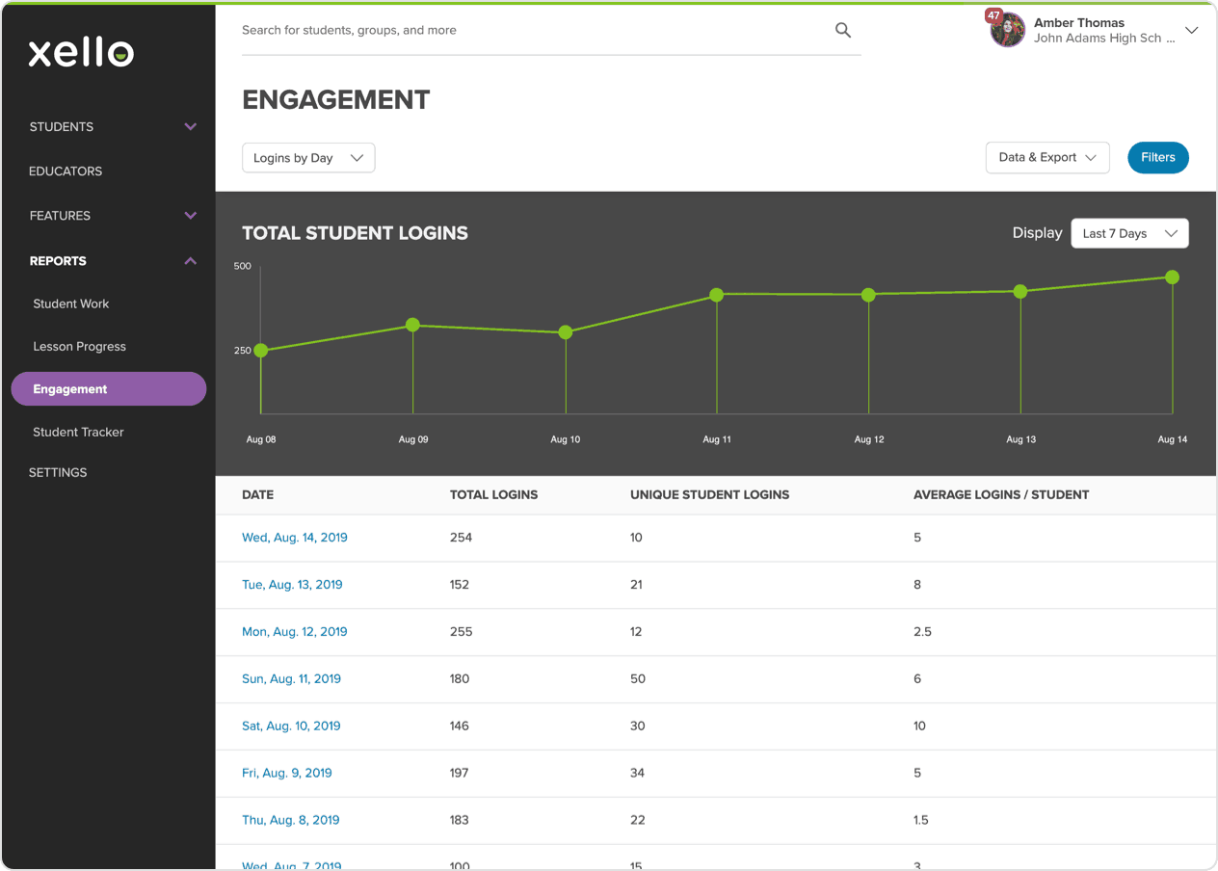Open the Logins by Day dropdown
The width and height of the screenshot is (1218, 871).
point(308,157)
